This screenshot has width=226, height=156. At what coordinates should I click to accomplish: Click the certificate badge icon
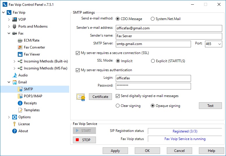point(80,97)
